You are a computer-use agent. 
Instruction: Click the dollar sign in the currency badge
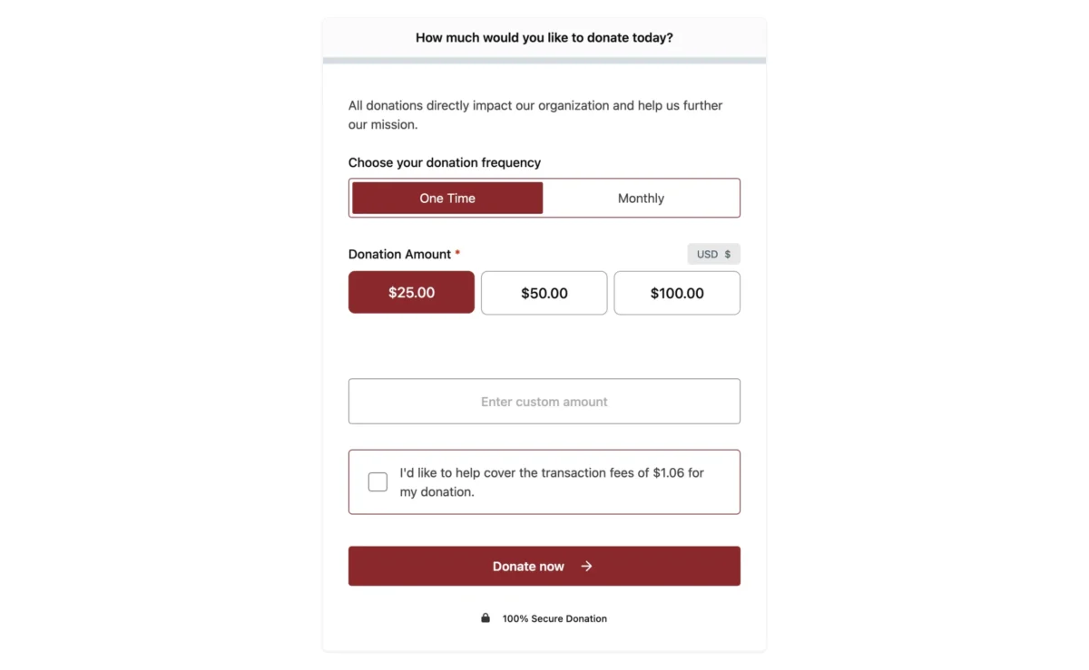728,255
